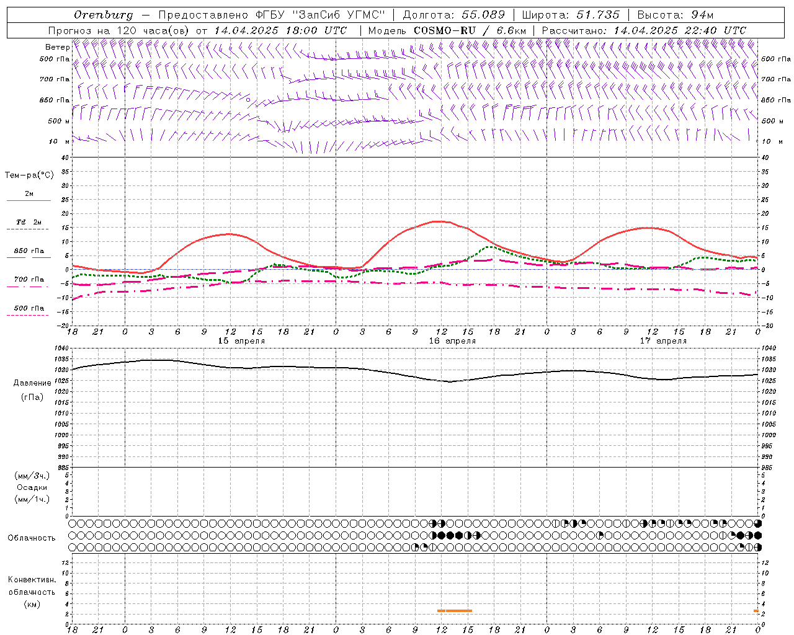Click the 'Тем-ра(°C)' temperature panel label
This screenshot has width=794, height=635.
[29, 175]
